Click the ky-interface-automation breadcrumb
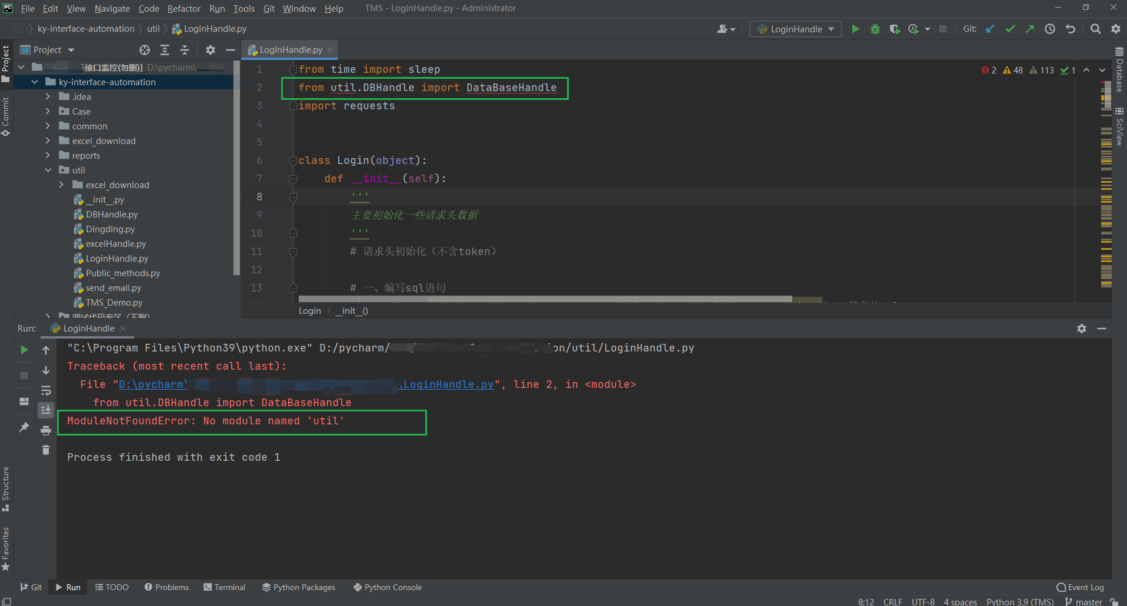Screen dimensions: 1127x606 [85, 28]
